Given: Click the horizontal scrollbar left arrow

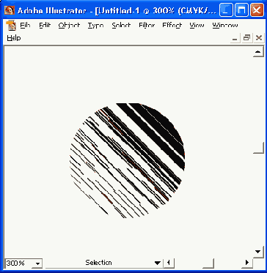Looking at the screenshot, I should (x=169, y=263).
